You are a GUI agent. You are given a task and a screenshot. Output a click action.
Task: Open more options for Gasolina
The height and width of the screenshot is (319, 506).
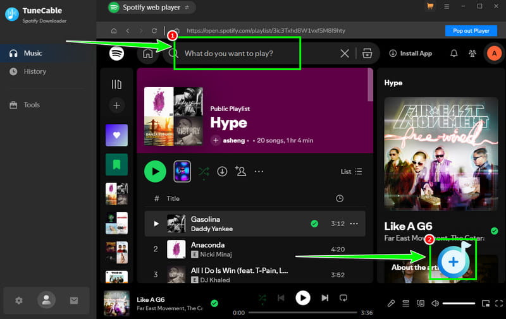354,224
